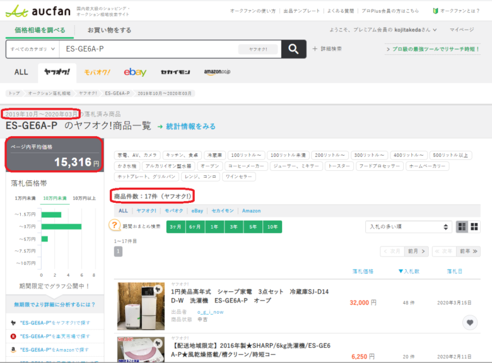Go to 前月 previous month
This screenshot has height=363, width=492.
click(416, 251)
